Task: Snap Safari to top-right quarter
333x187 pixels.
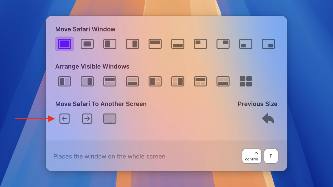Action: (x=223, y=44)
